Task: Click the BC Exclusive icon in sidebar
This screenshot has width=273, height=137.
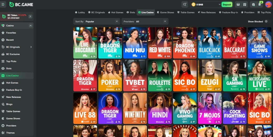Action: tap(3, 54)
